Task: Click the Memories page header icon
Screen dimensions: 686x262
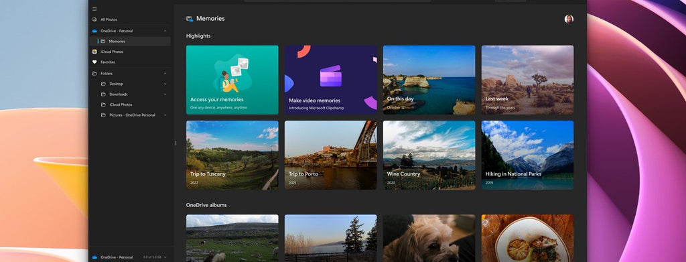Action: pyautogui.click(x=190, y=19)
